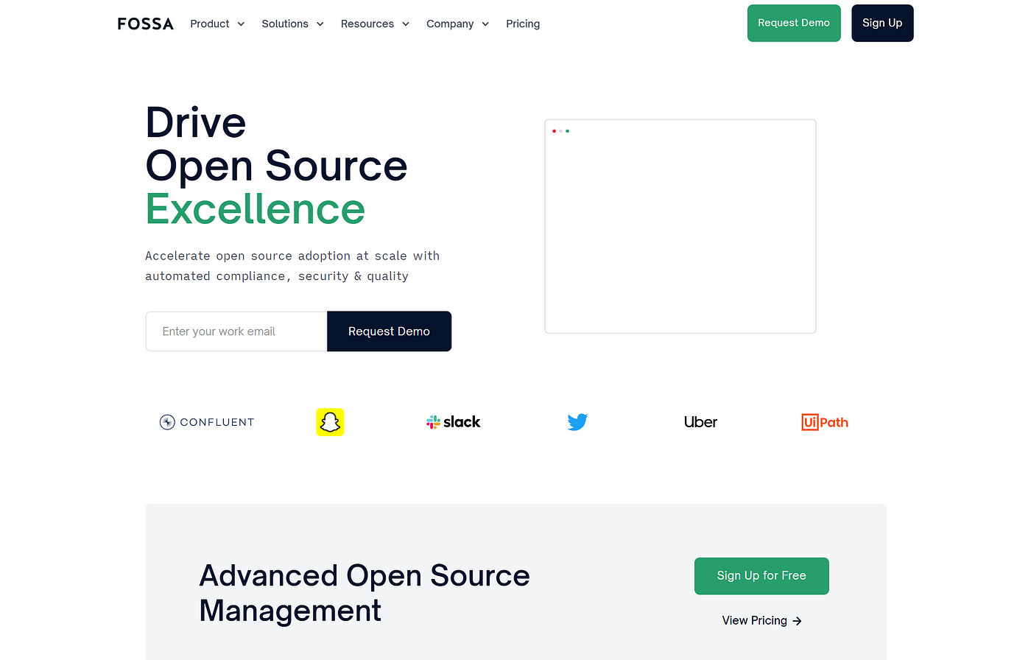This screenshot has height=660, width=1031.
Task: Click the Slack logo
Action: tap(453, 422)
